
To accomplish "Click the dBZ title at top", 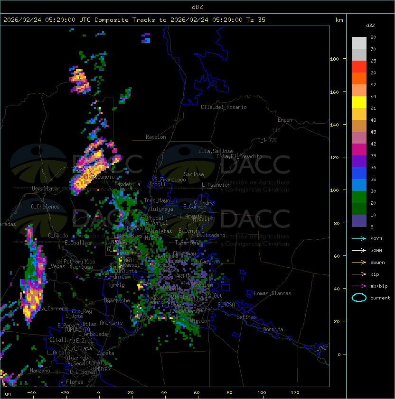I will (197, 7).
